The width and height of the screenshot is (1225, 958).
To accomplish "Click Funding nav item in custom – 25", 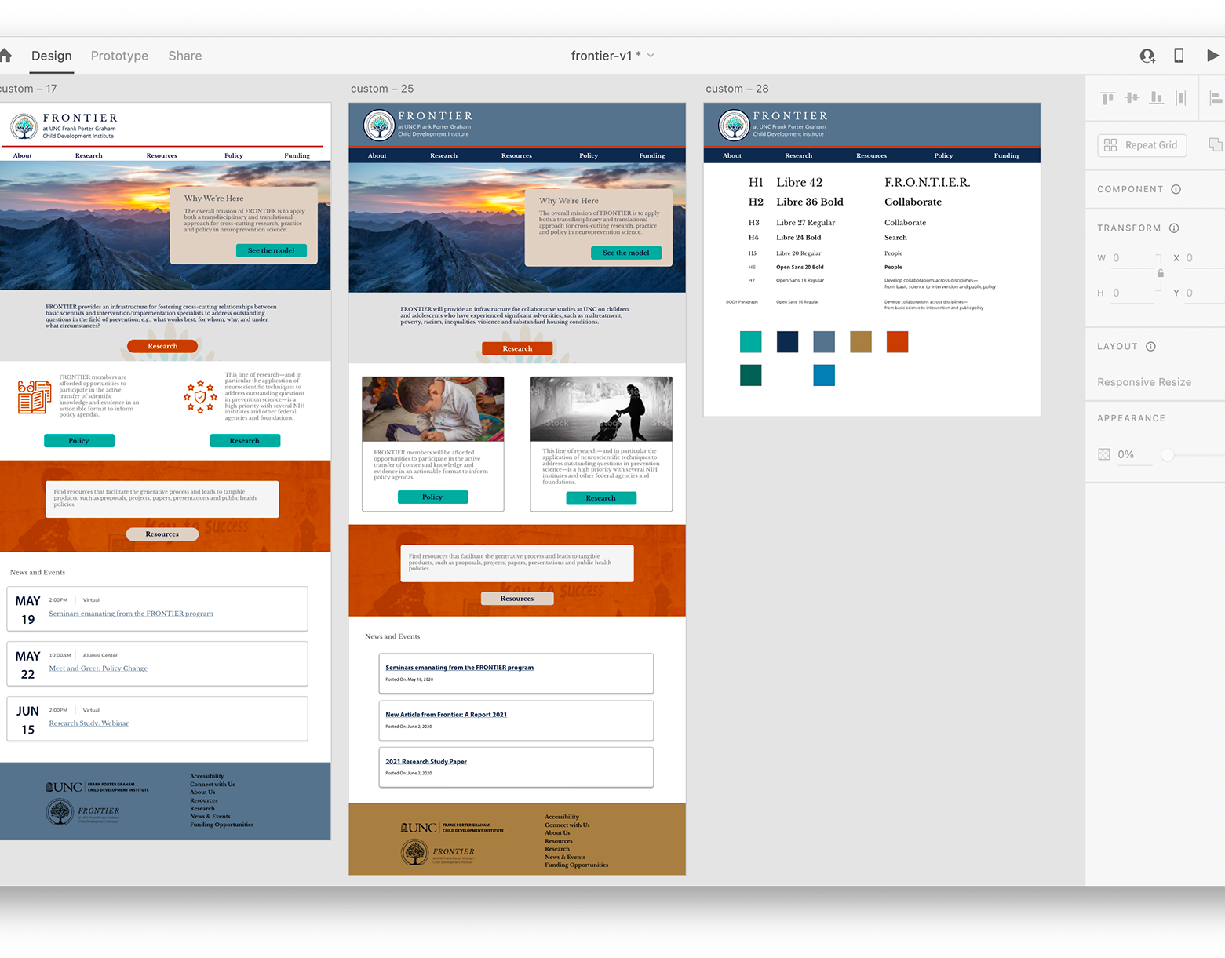I will click(x=652, y=155).
